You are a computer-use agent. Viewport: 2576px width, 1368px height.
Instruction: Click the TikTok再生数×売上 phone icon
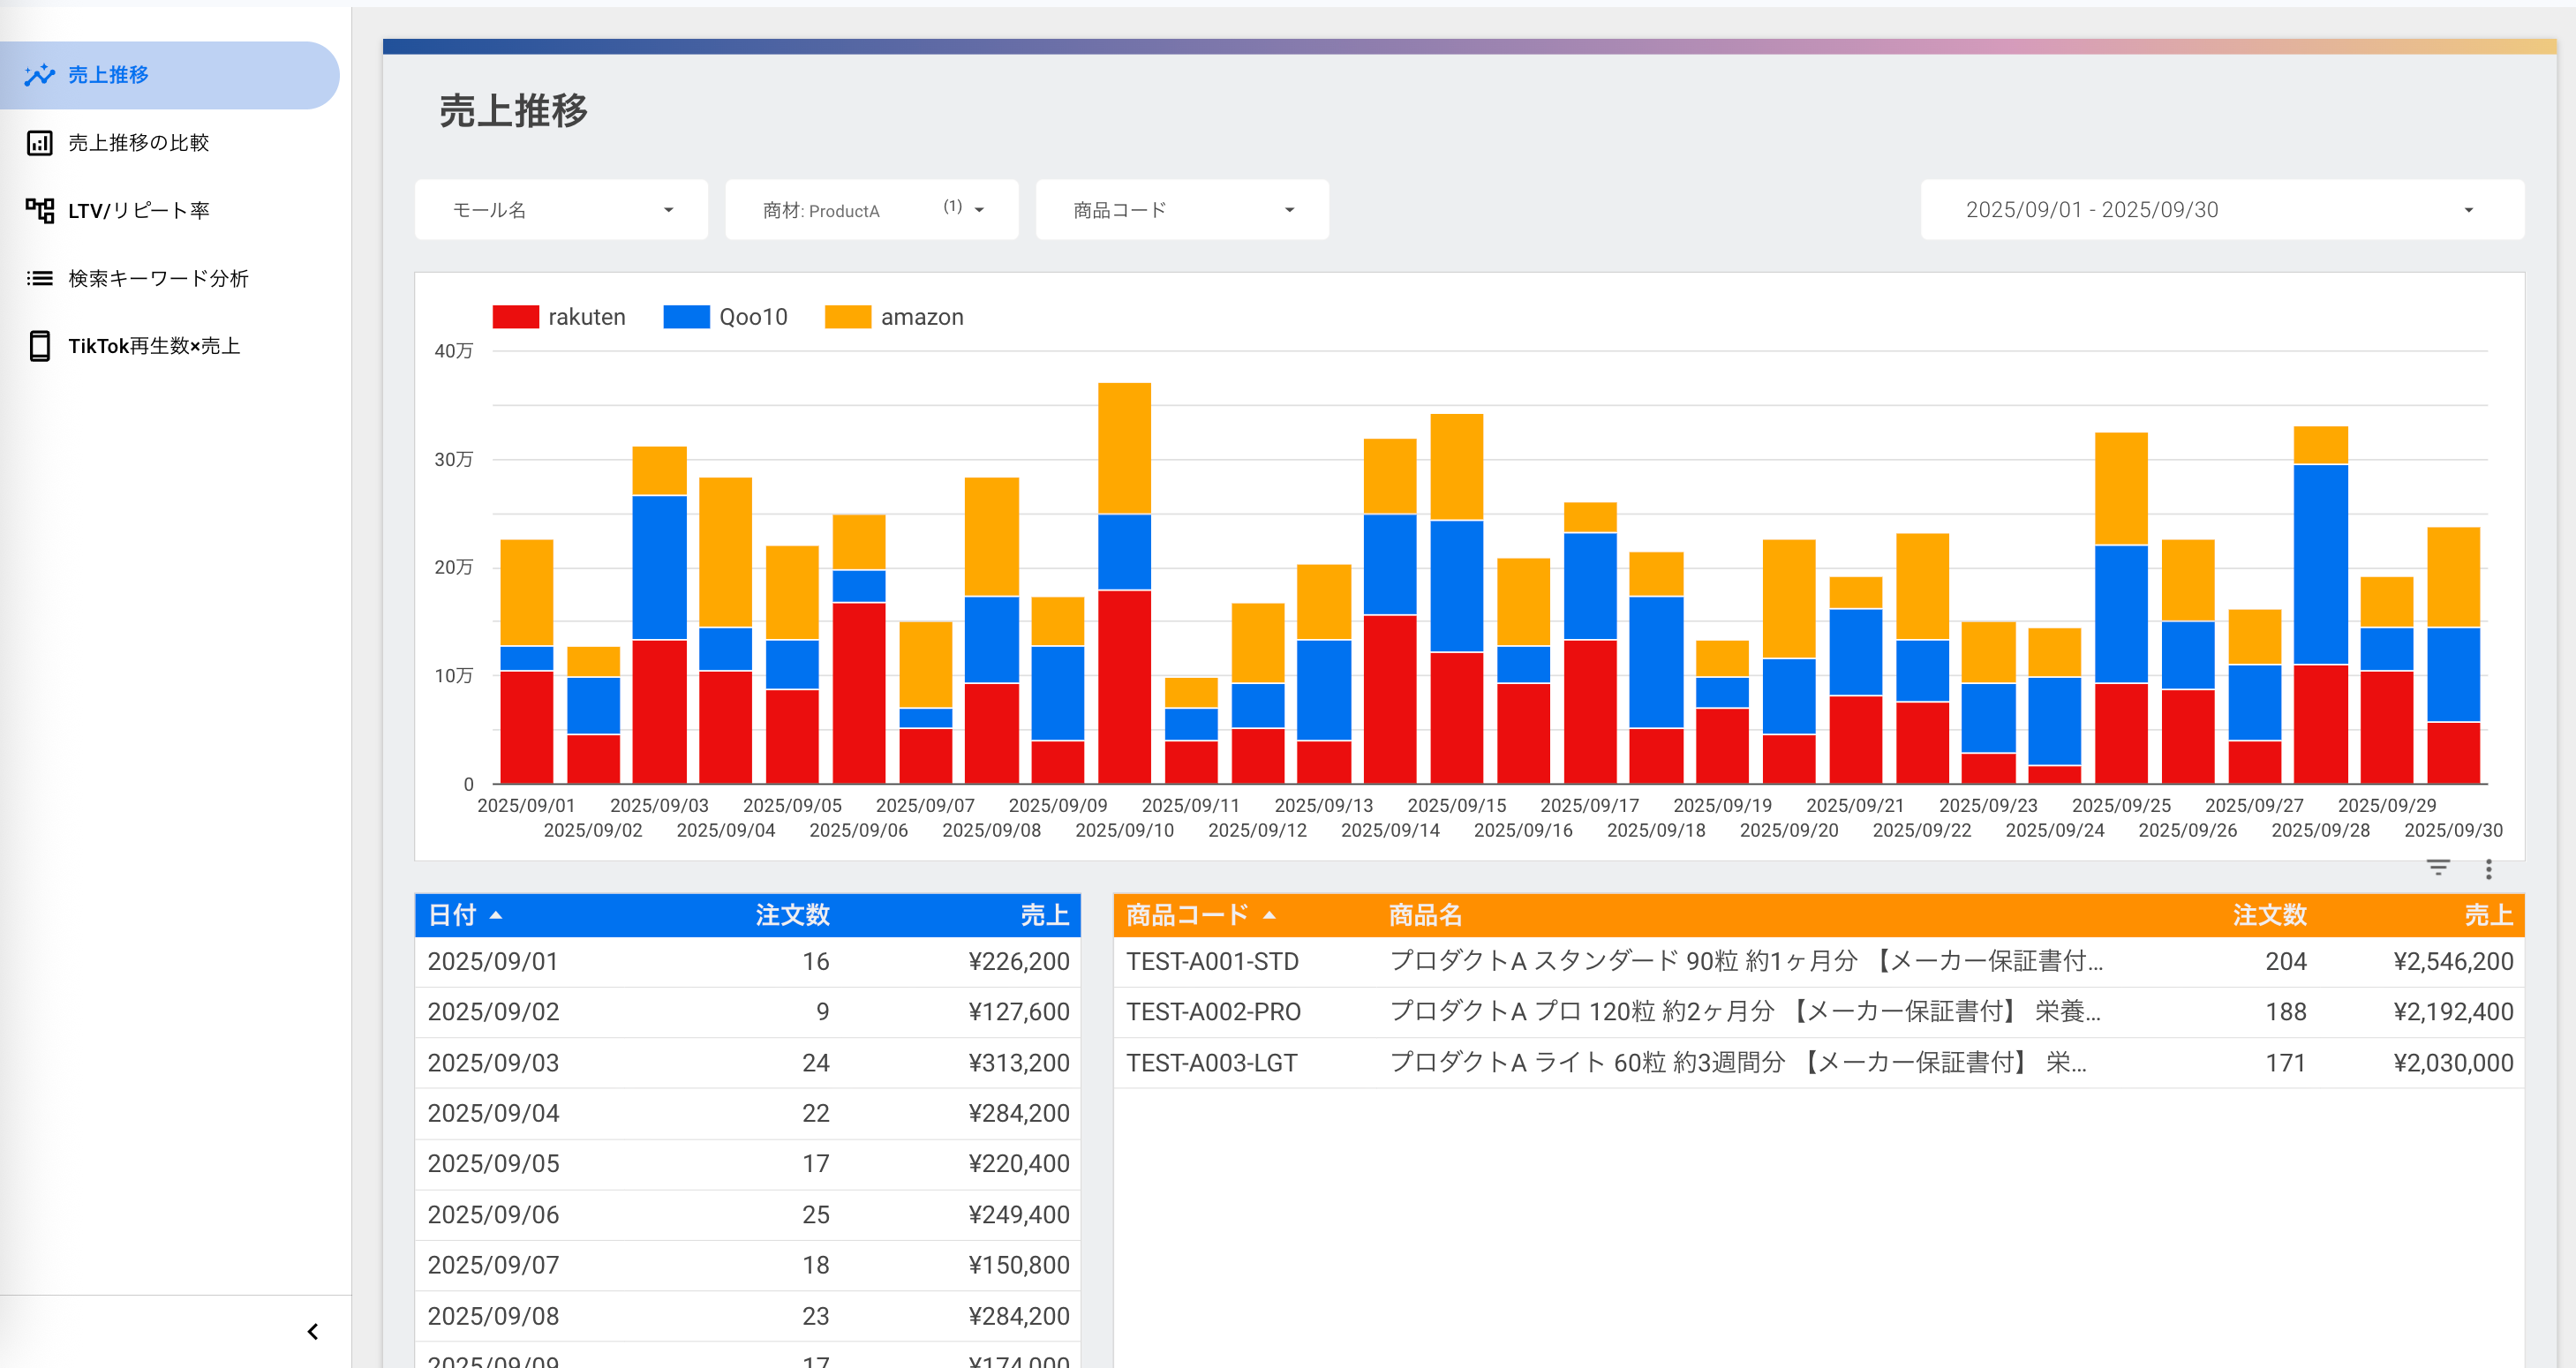coord(39,346)
